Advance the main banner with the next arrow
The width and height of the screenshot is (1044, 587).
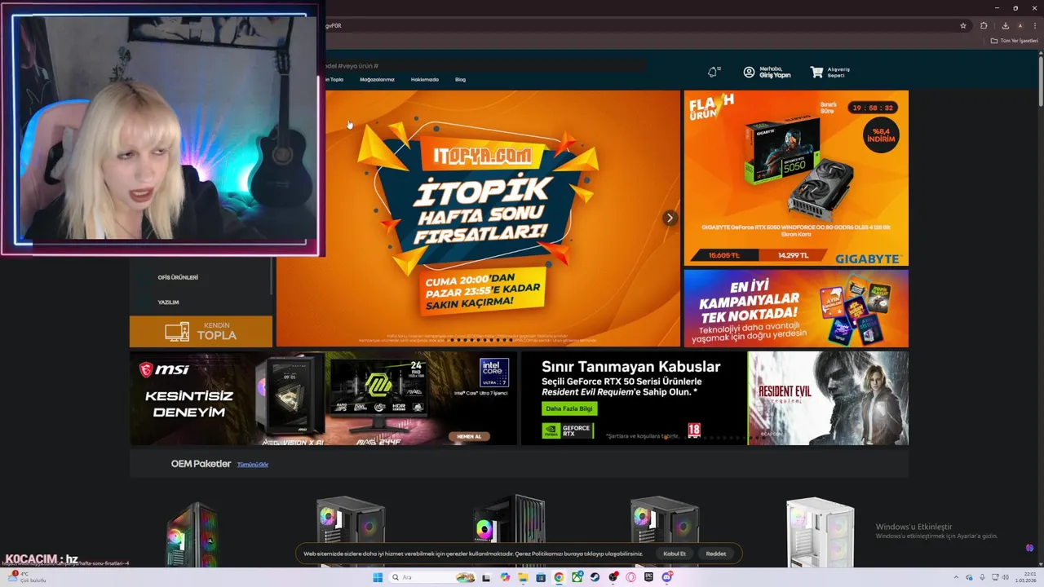coord(670,218)
